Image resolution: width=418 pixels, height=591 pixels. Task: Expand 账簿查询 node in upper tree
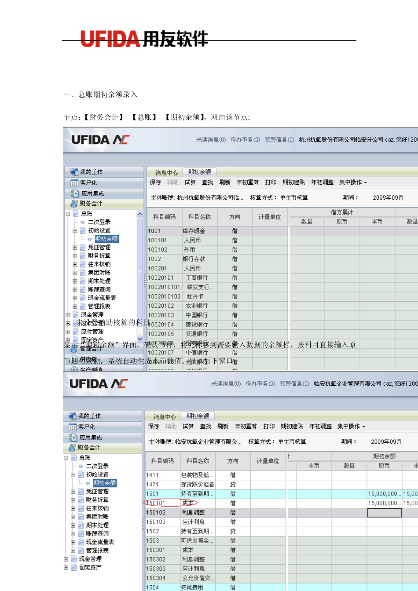coord(75,290)
